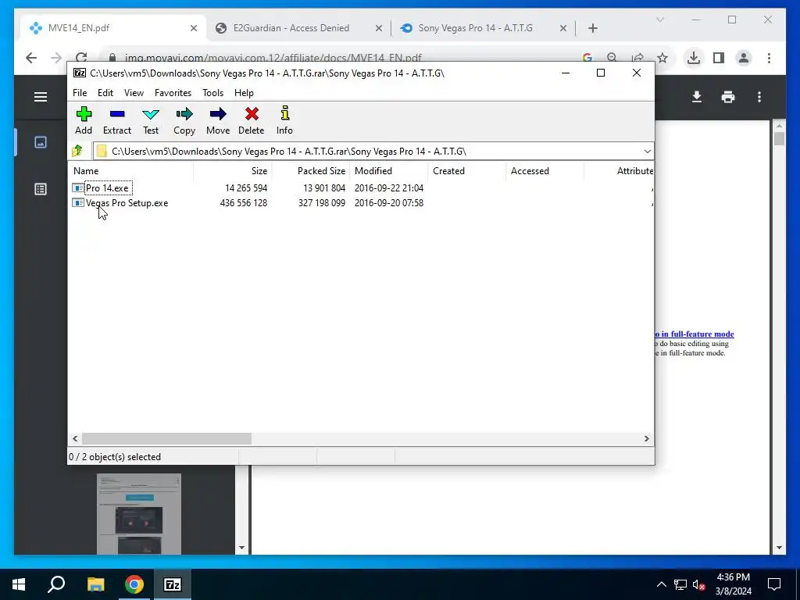This screenshot has height=600, width=800.
Task: Show PDF document outline in sidebar
Action: (41, 189)
